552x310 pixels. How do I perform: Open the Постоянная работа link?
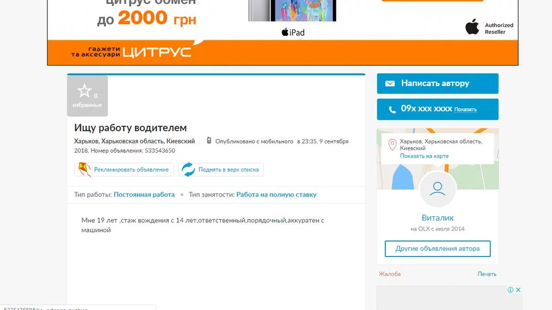pyautogui.click(x=144, y=195)
